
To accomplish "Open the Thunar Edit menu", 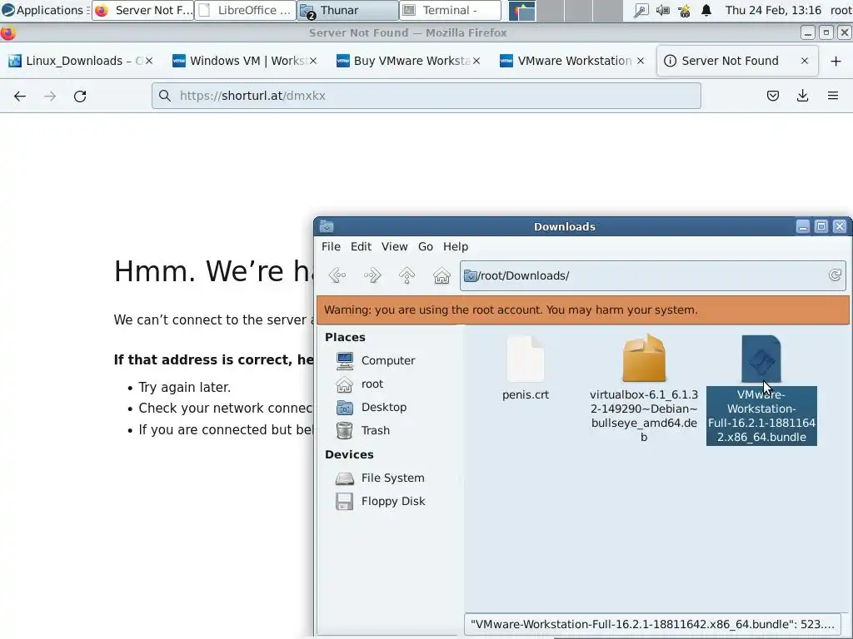I will [x=361, y=246].
